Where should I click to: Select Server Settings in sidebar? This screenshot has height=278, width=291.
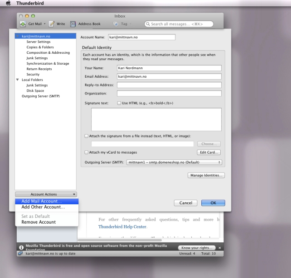39,42
